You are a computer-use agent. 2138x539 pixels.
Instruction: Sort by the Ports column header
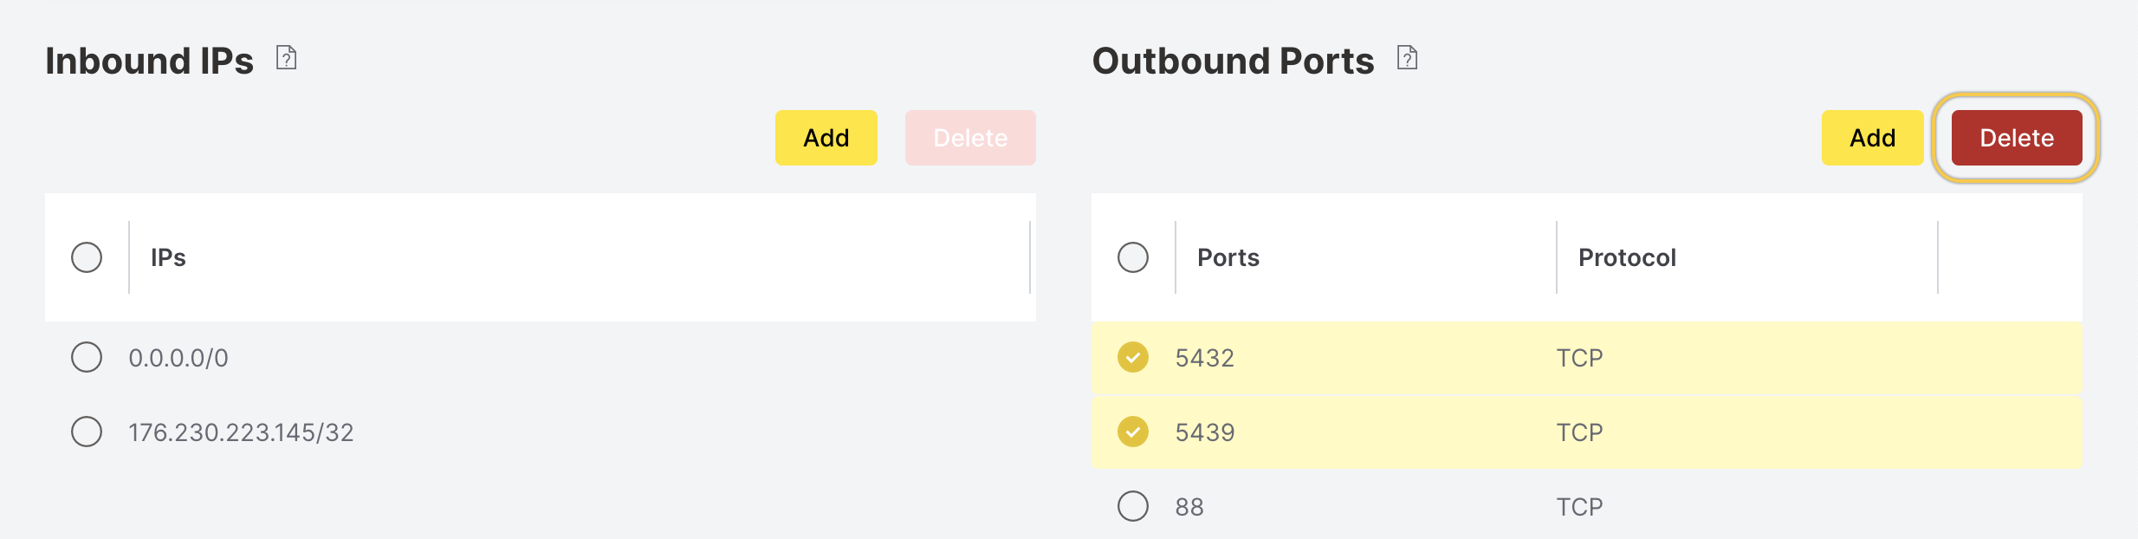pos(1228,257)
